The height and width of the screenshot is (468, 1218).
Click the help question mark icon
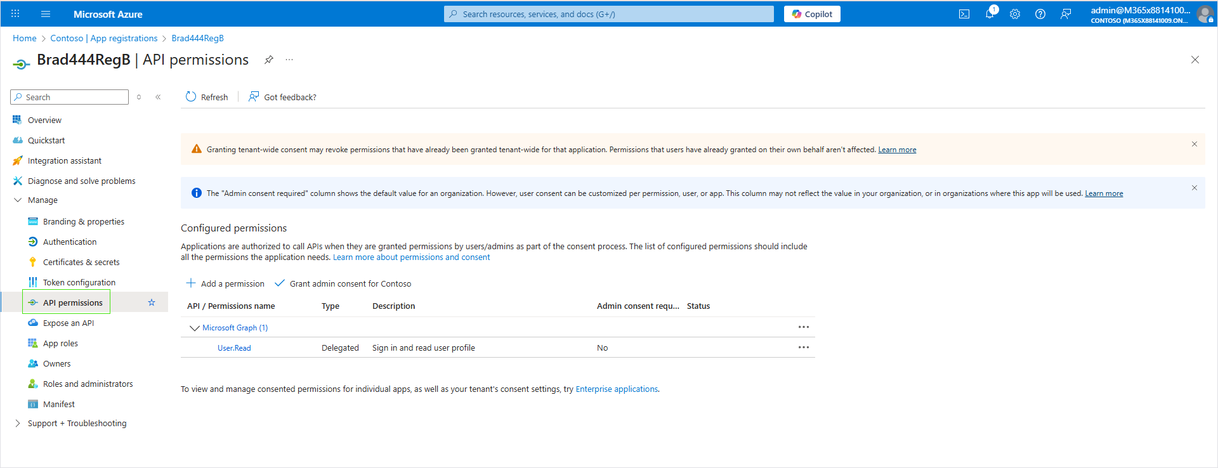(1040, 14)
